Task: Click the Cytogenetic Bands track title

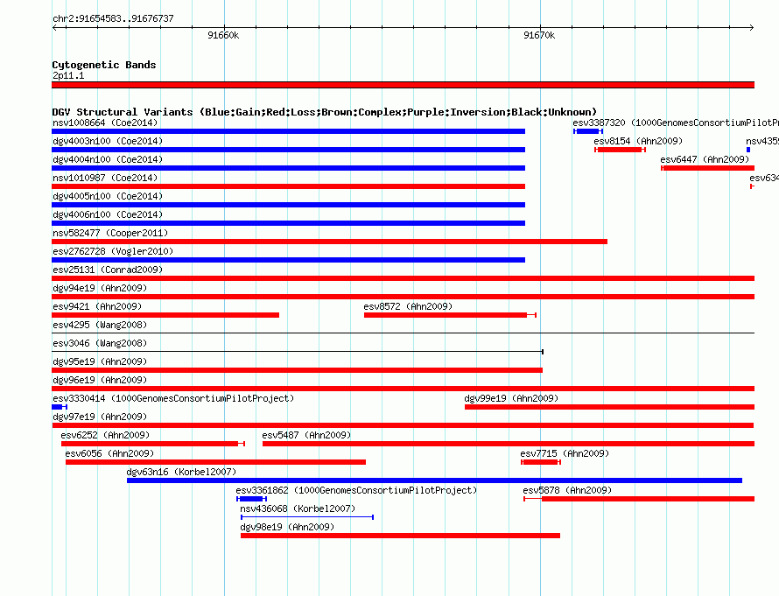Action: [104, 65]
